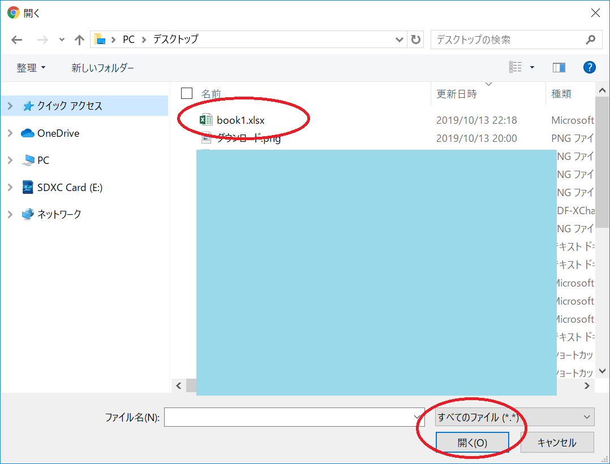Click the キャンセル button

point(557,443)
